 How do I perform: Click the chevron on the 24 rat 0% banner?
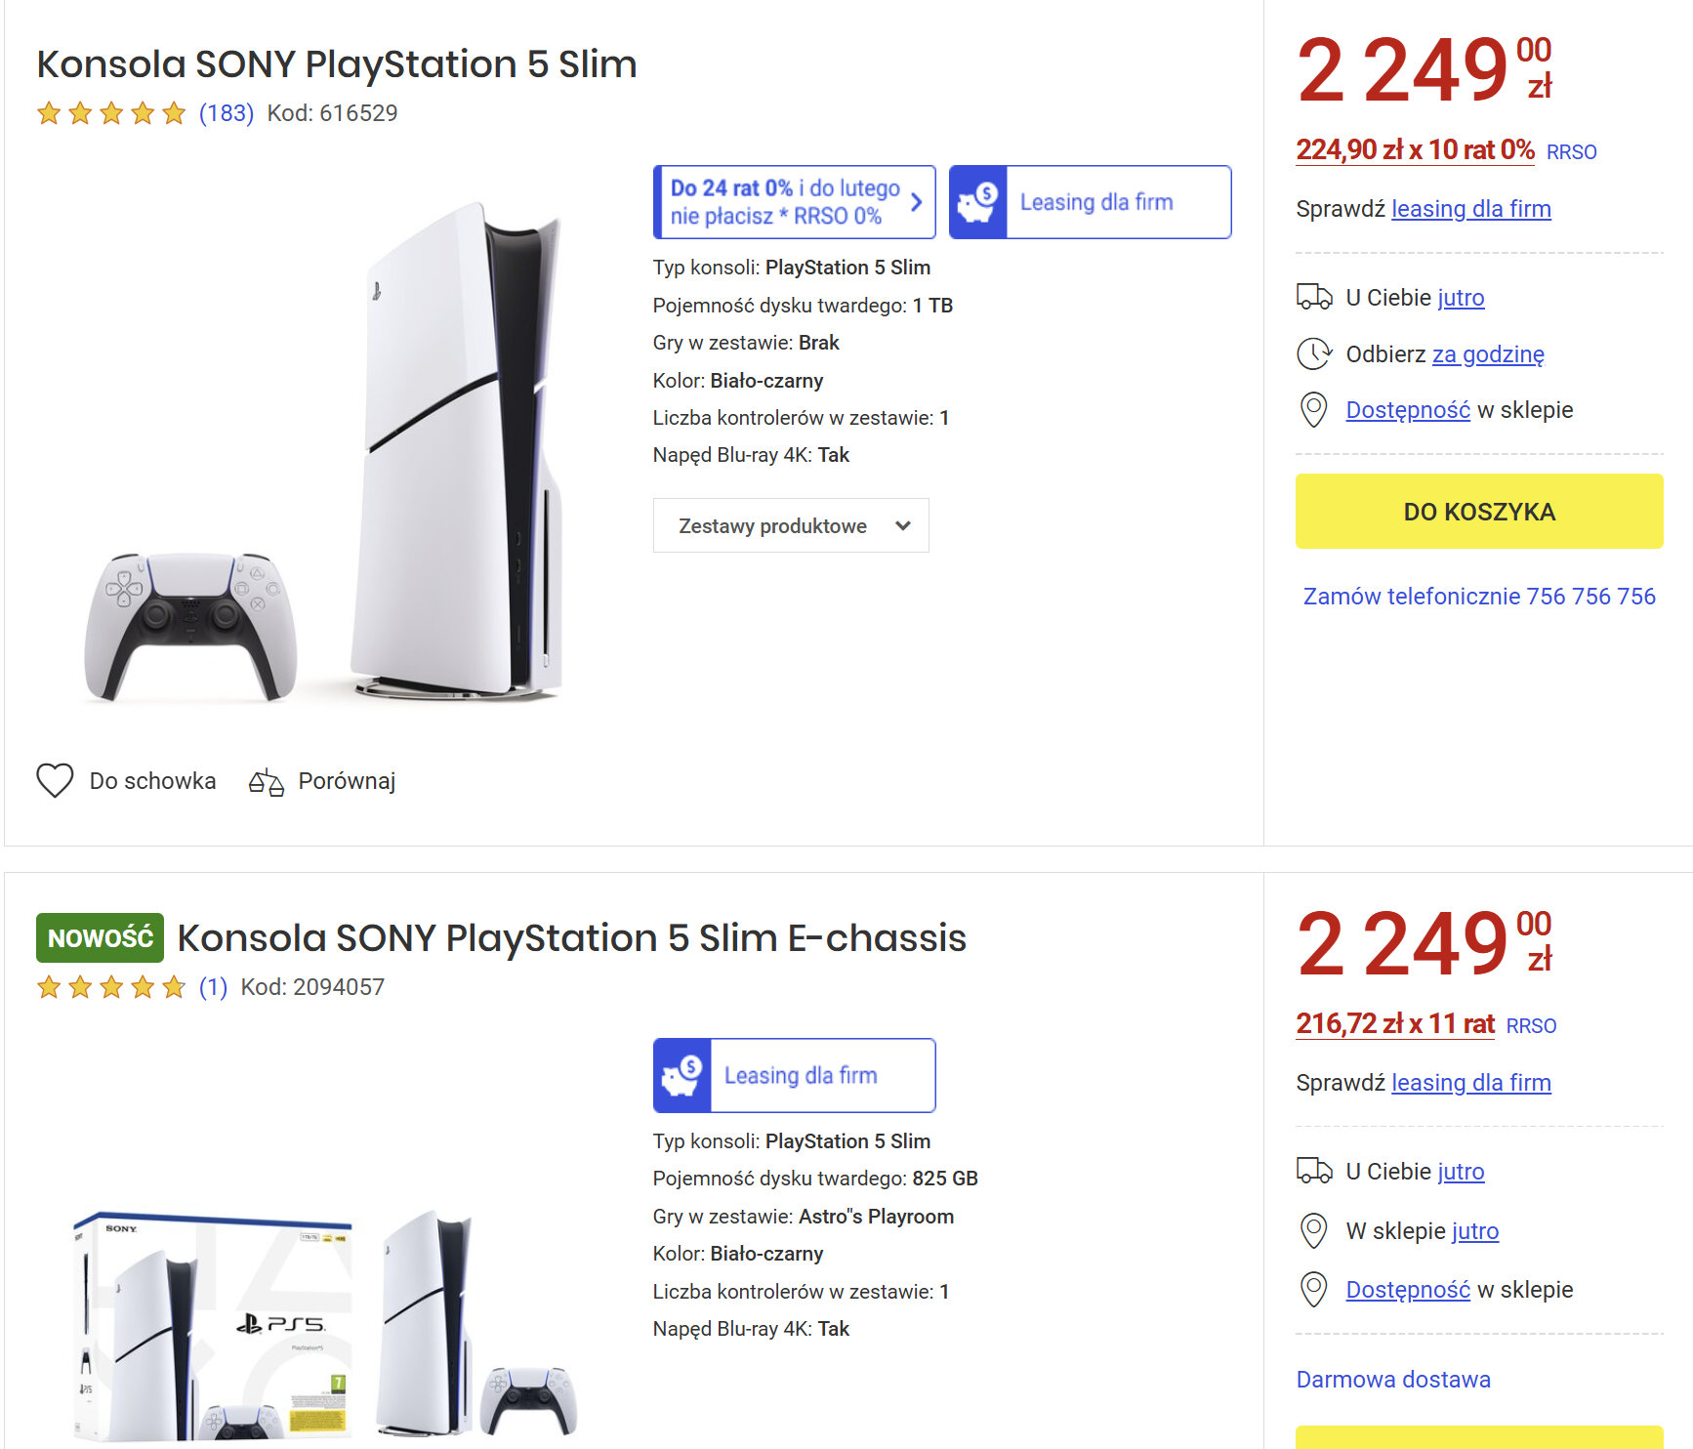click(x=916, y=202)
